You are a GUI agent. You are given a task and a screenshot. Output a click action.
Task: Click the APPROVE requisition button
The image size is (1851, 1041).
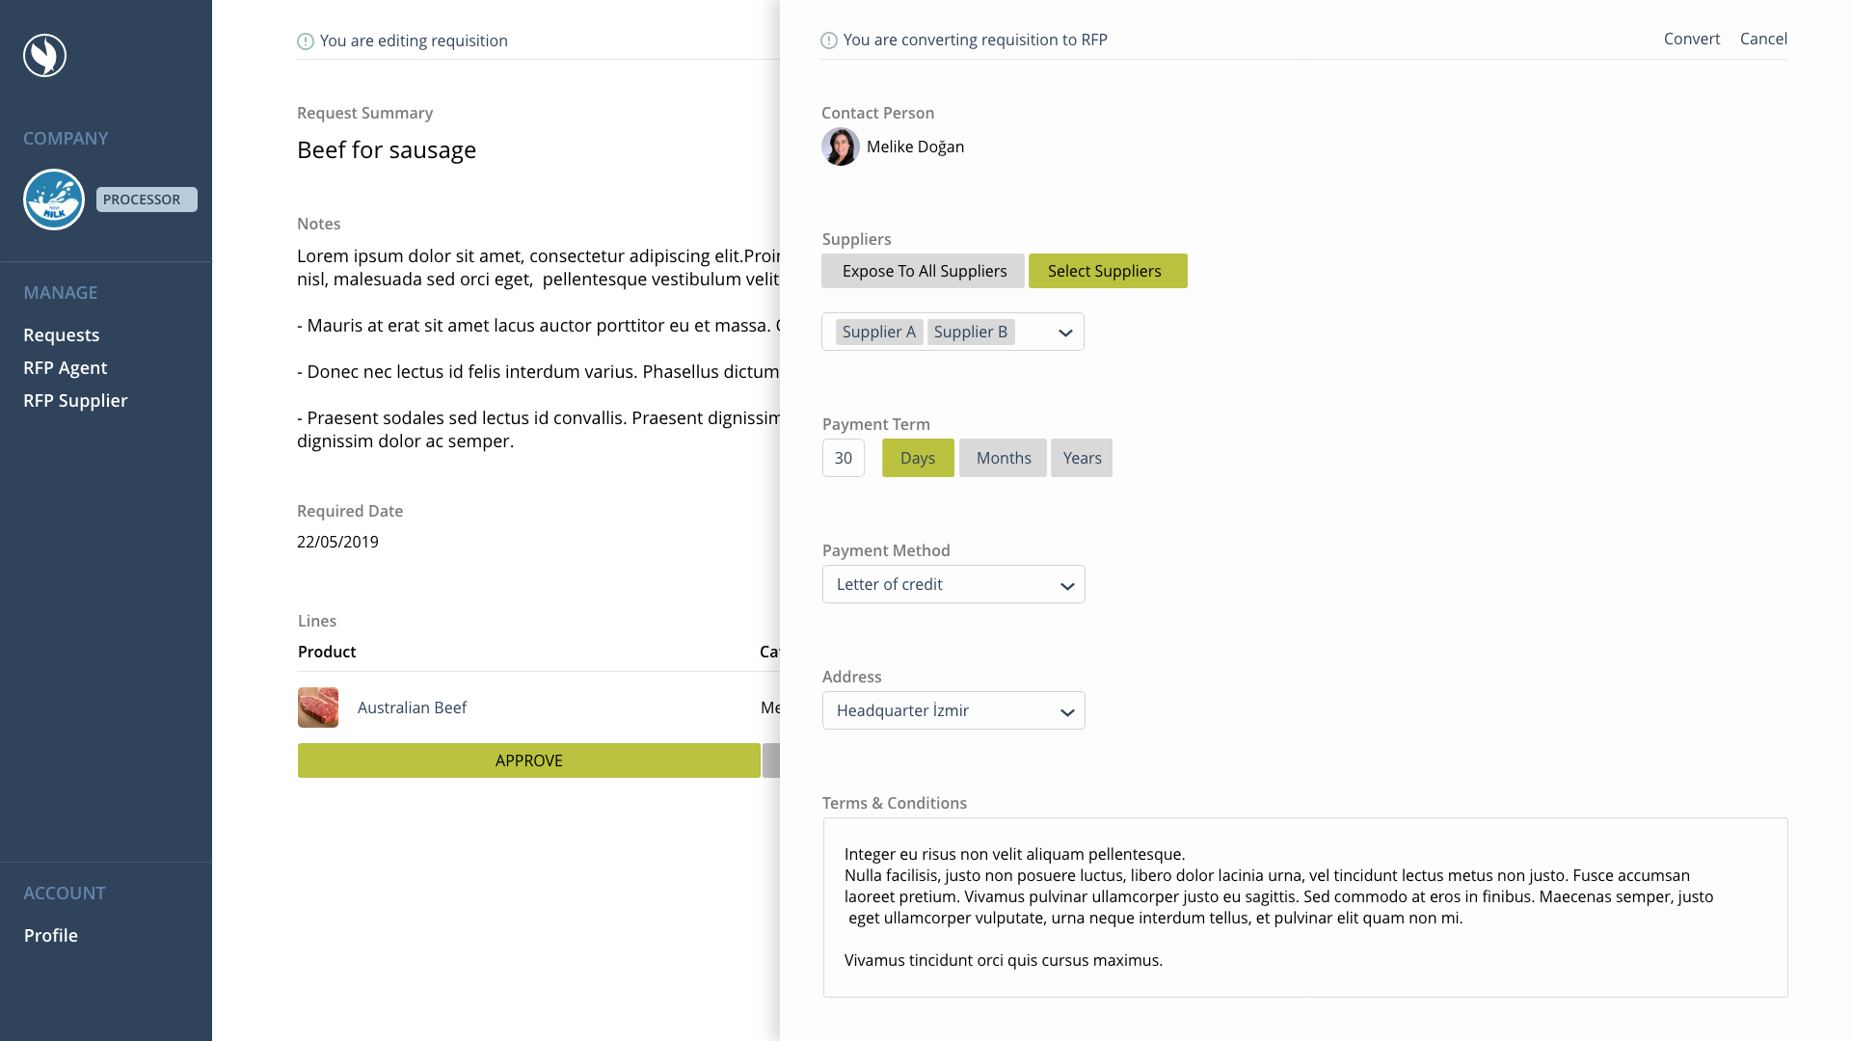(x=529, y=761)
